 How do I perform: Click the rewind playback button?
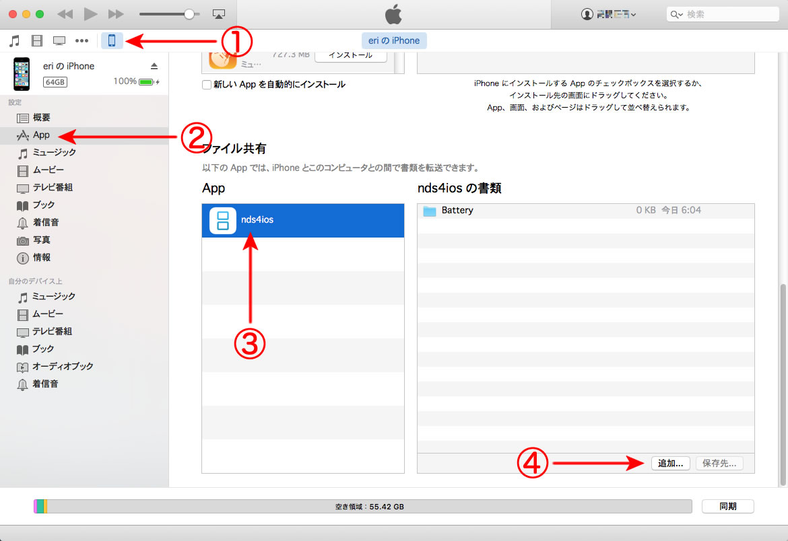point(65,14)
